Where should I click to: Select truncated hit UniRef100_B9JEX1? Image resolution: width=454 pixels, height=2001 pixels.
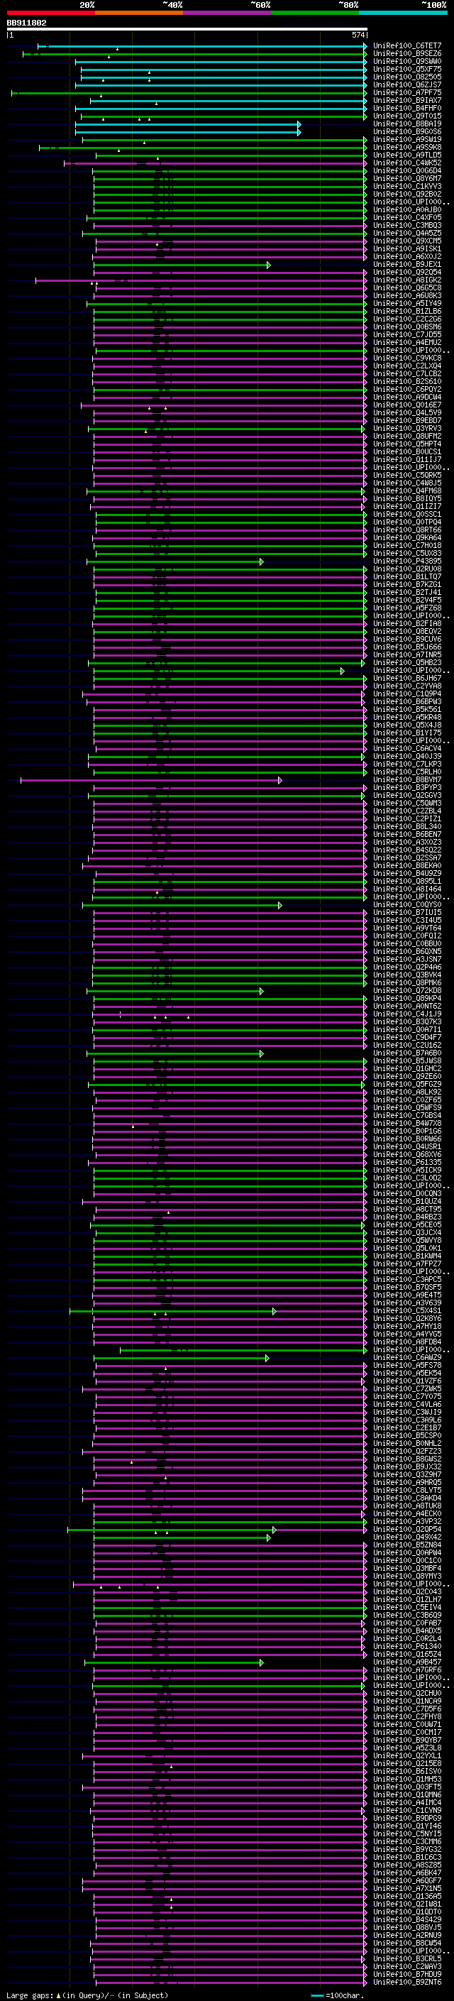(x=407, y=264)
